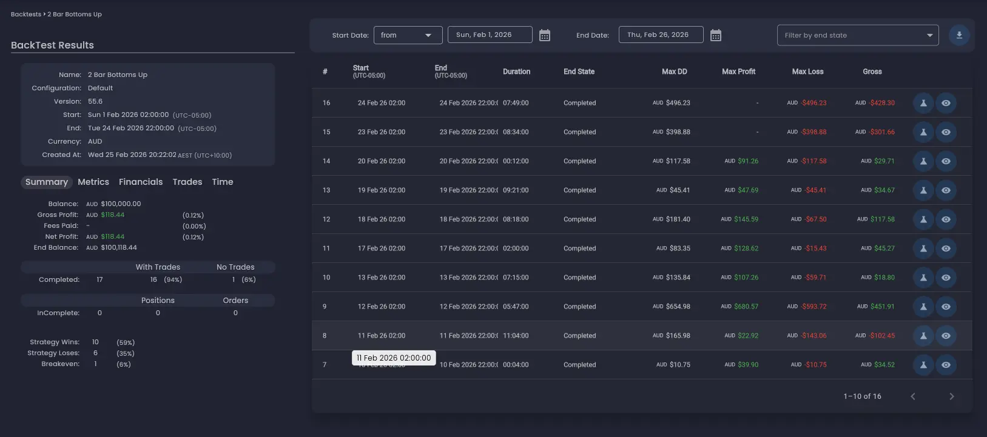The image size is (987, 437).
Task: Click the Max Profit value AUD $145.59
Action: (x=739, y=219)
